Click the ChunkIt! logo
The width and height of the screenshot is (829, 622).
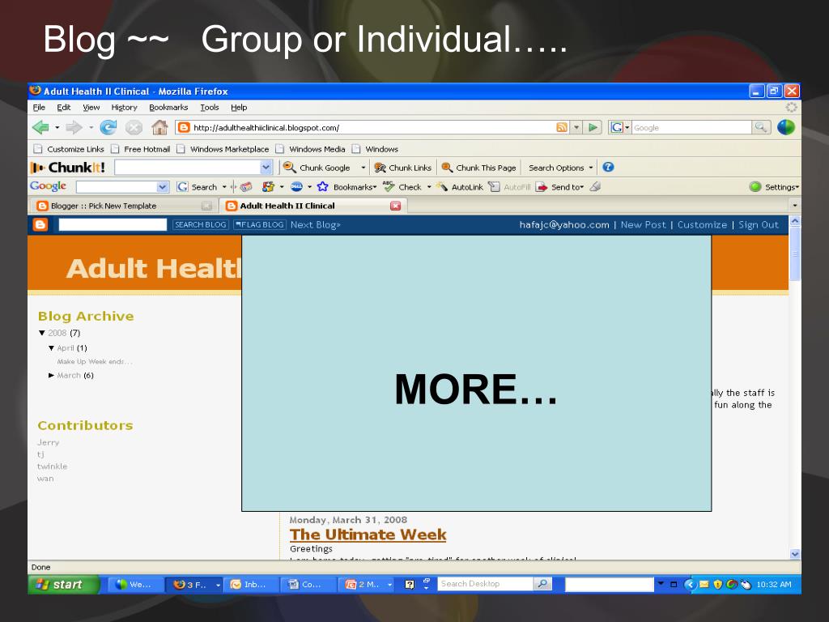[x=68, y=168]
